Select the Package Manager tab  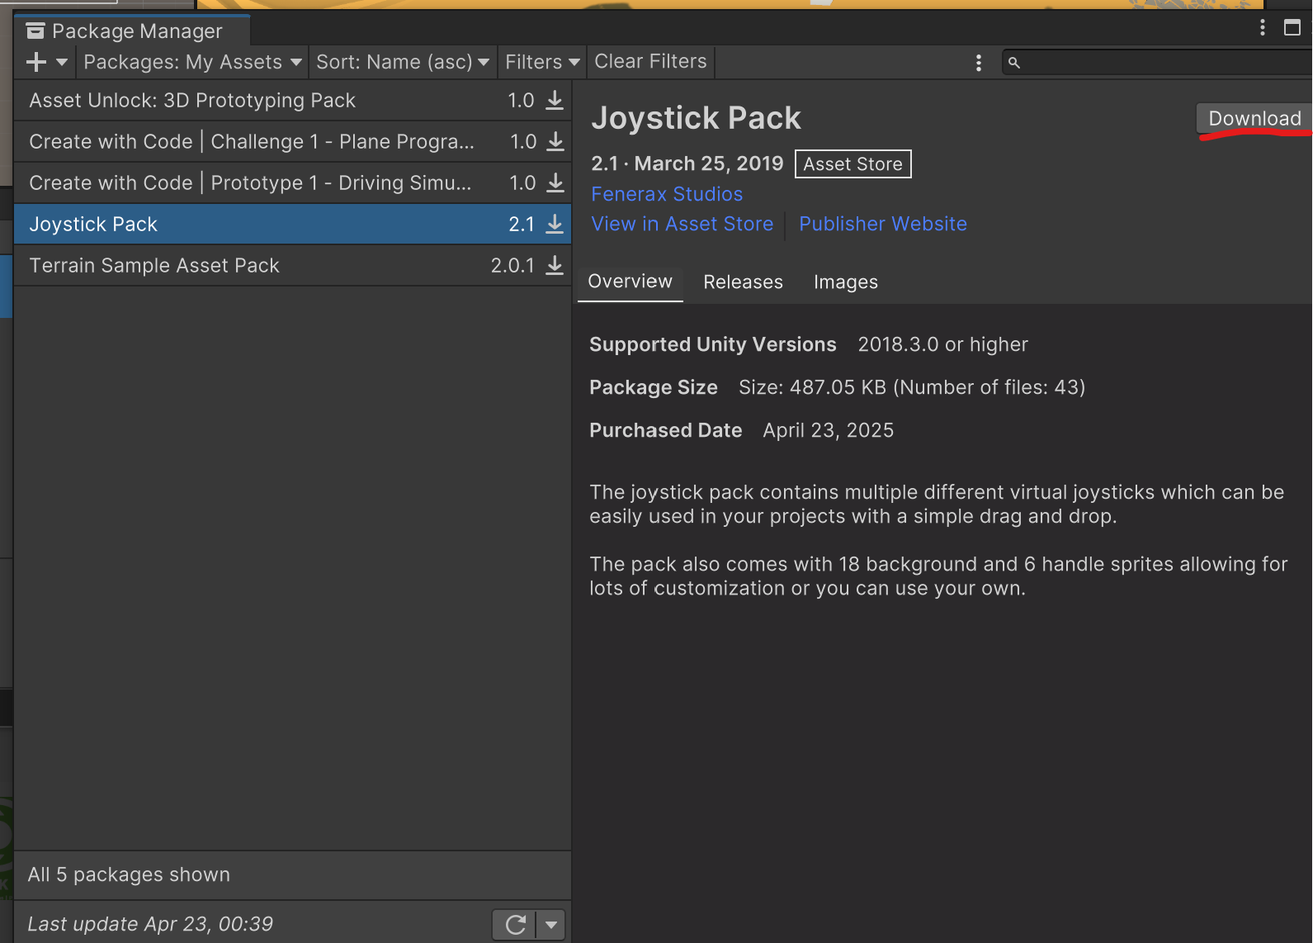click(132, 31)
